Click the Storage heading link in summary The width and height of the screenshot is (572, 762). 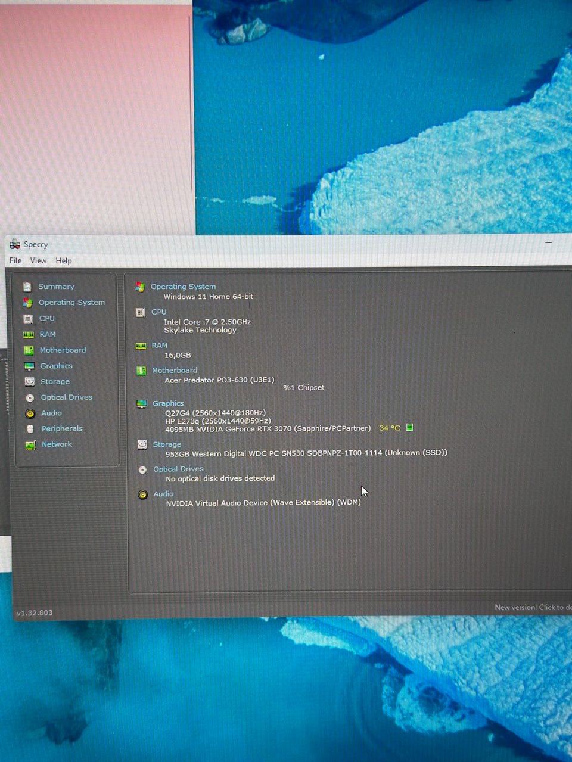click(x=167, y=444)
